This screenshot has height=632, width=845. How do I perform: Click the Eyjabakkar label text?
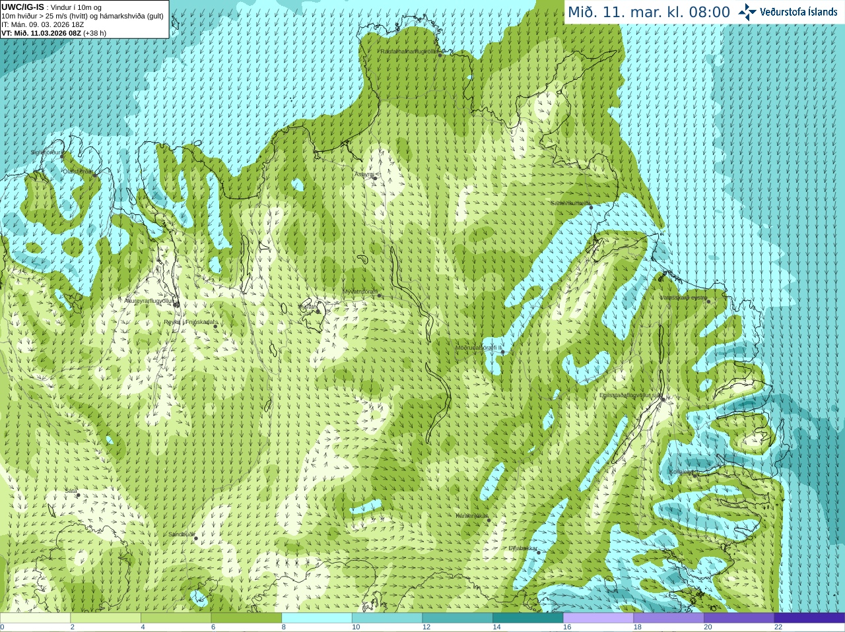[524, 548]
